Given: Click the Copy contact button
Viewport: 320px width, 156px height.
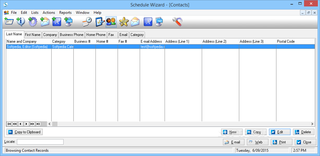Looking at the screenshot, I should point(256,132).
